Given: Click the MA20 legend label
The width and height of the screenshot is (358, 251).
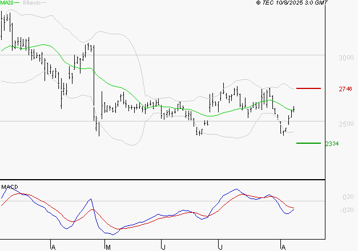Looking at the screenshot, I should tap(7, 2).
